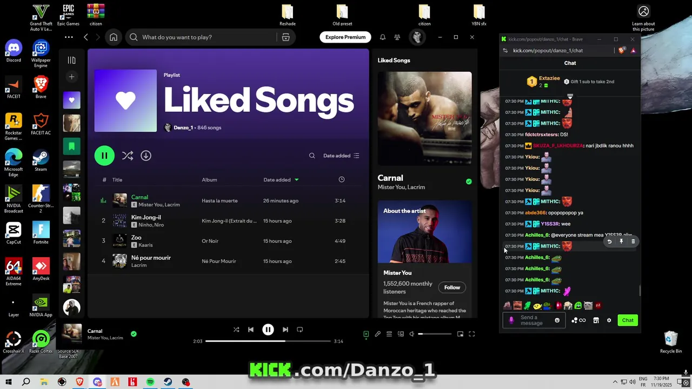This screenshot has width=692, height=389.
Task: Reply to the hovered MITH1C message
Action: (609, 242)
